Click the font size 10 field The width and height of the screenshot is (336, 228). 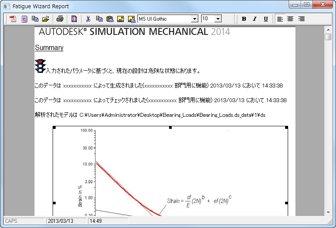208,19
